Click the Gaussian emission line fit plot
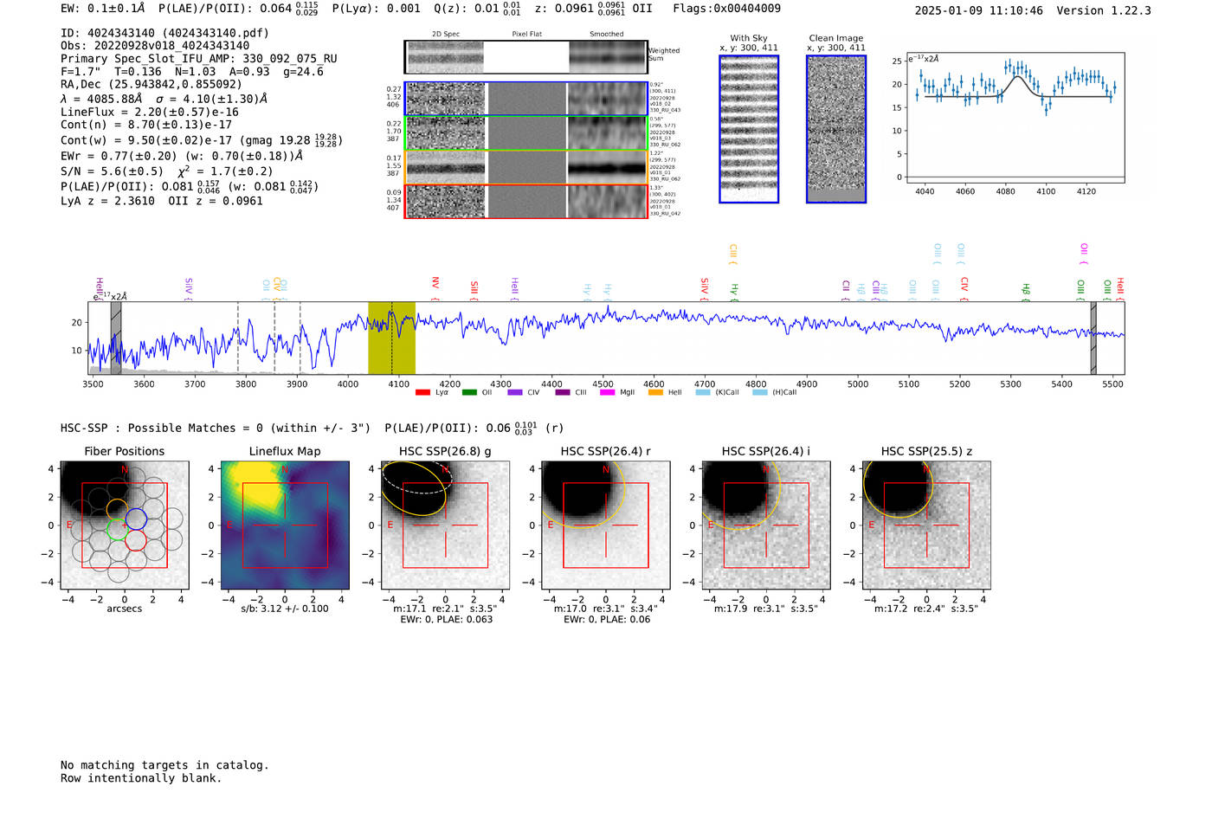Screen dimensions: 1212x825 coord(1015,119)
